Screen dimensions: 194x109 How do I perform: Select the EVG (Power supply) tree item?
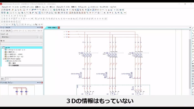[x=14, y=59]
